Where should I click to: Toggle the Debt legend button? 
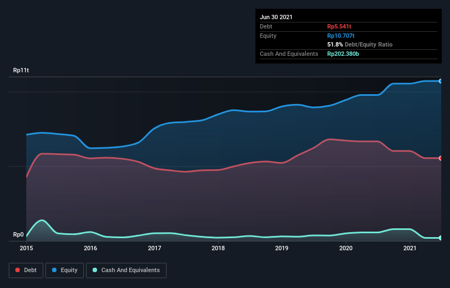pyautogui.click(x=26, y=270)
